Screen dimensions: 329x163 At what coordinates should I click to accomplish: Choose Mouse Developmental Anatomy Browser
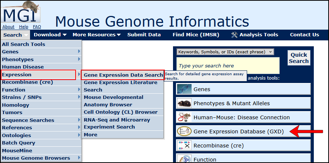point(113,101)
